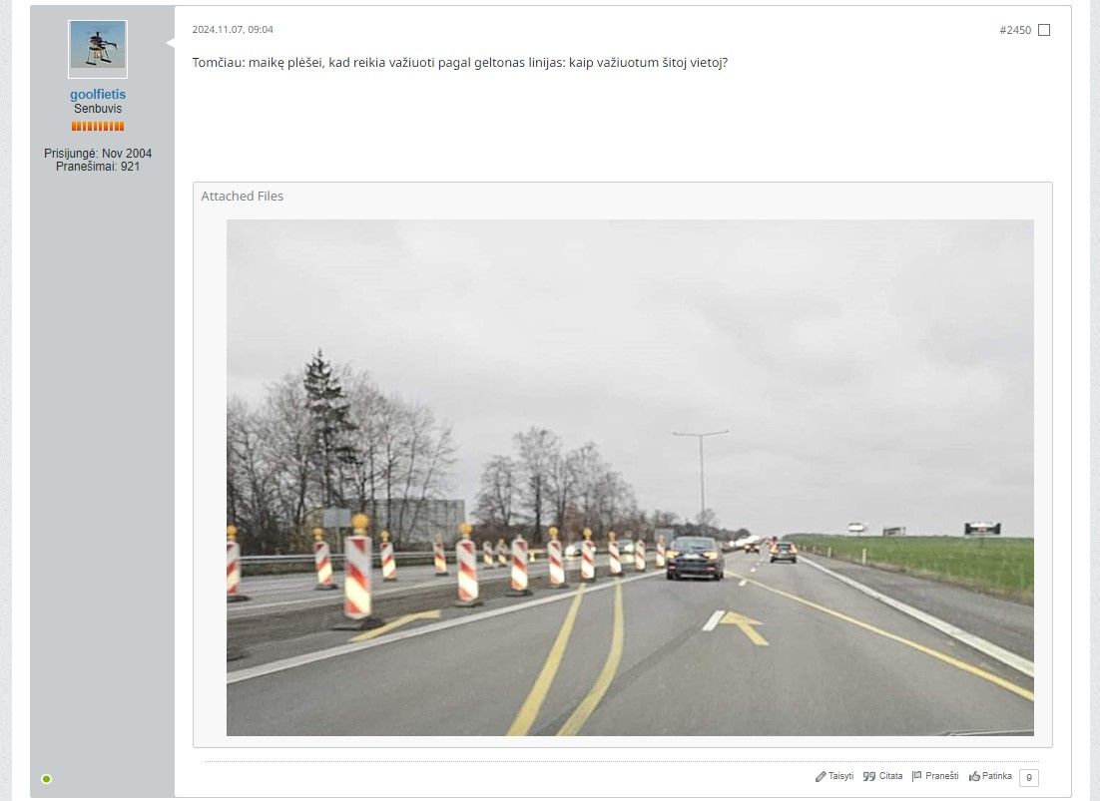Click the Prisijungė: Nov 2004 join date
Image resolution: width=1100 pixels, height=801 pixels.
click(98, 153)
